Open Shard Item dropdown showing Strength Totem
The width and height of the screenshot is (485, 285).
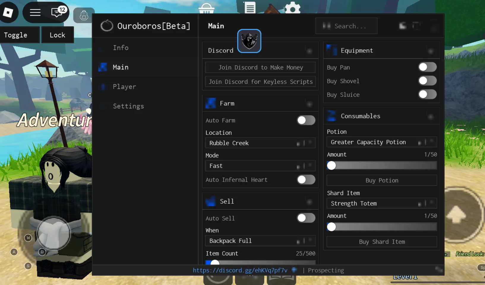tap(382, 204)
